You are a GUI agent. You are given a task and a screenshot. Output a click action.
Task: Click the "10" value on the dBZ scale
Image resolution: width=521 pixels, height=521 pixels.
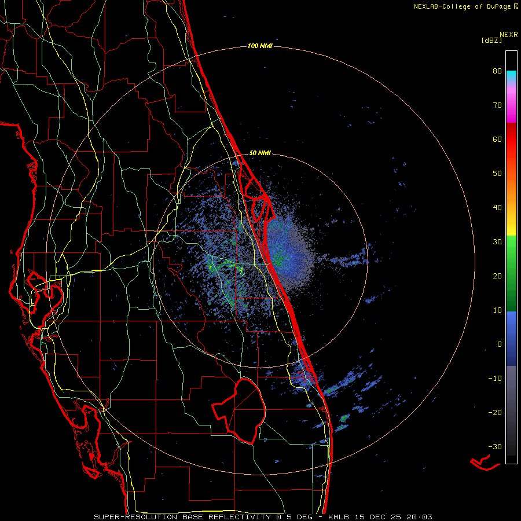tap(497, 310)
